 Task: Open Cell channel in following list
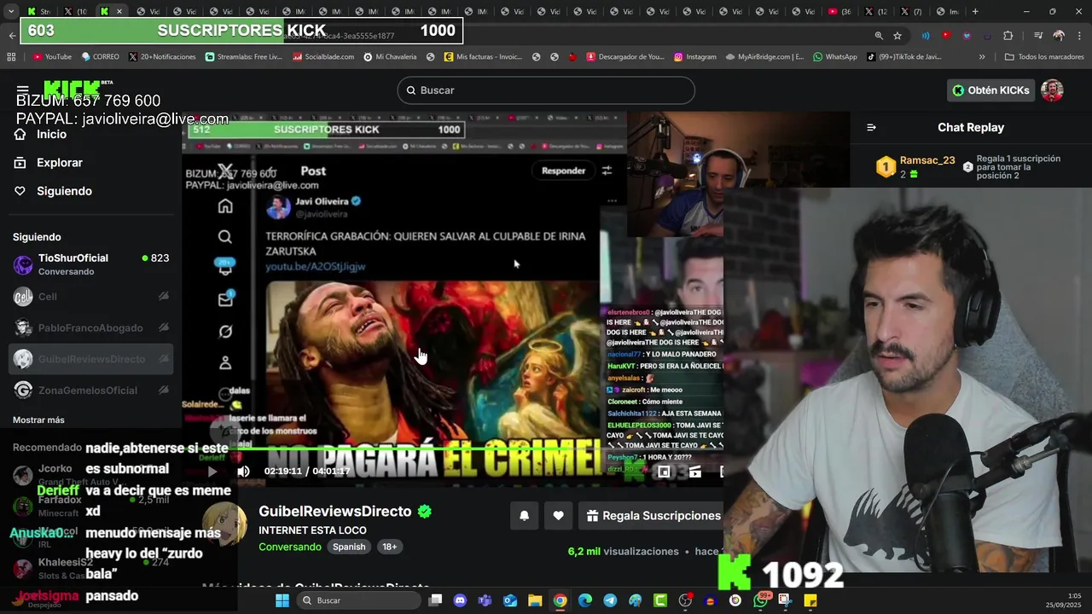(x=90, y=297)
